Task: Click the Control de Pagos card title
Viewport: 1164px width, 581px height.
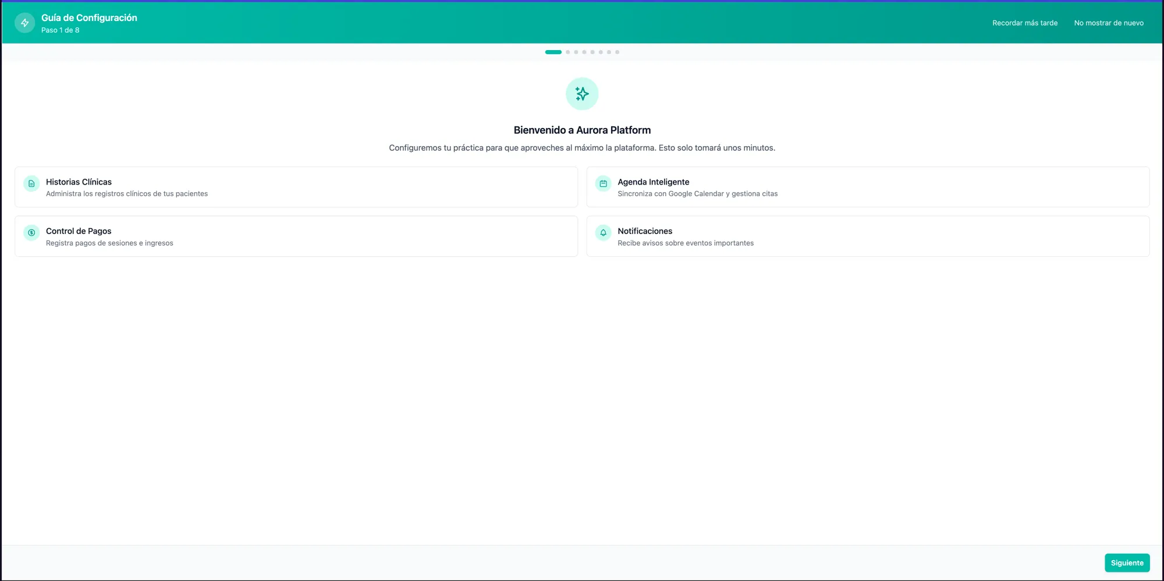Action: (x=79, y=231)
